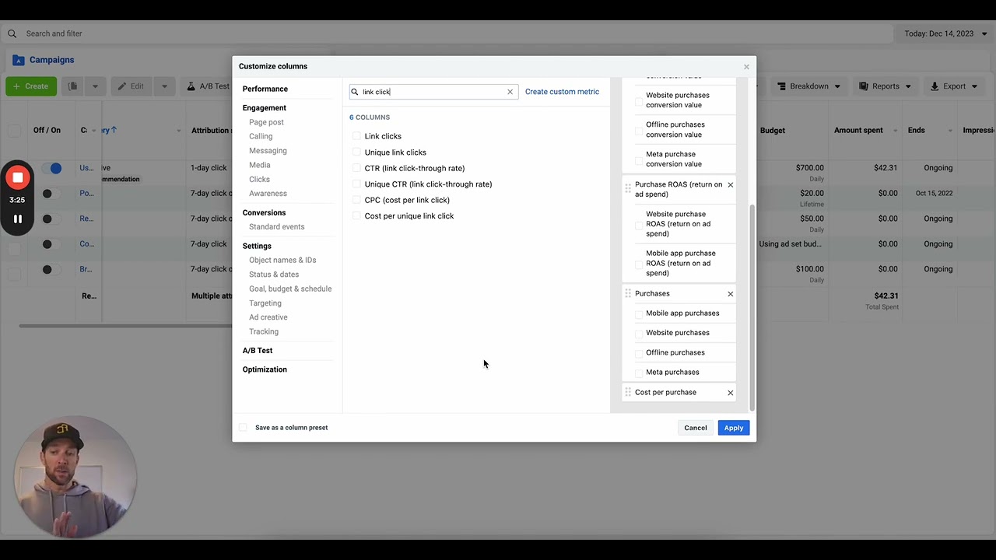Open the Breakdown dropdown
Viewport: 996px width, 560px height.
click(x=809, y=86)
